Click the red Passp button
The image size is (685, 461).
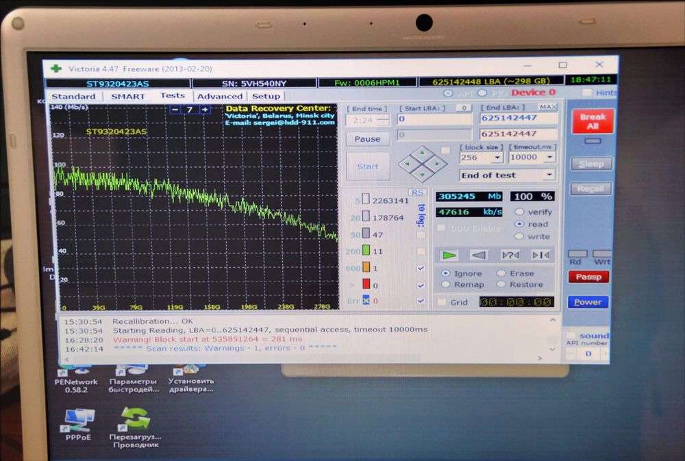(588, 277)
